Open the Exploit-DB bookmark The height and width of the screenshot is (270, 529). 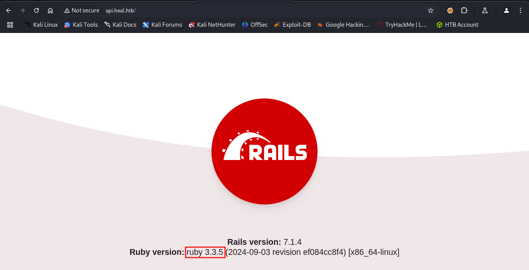(292, 25)
